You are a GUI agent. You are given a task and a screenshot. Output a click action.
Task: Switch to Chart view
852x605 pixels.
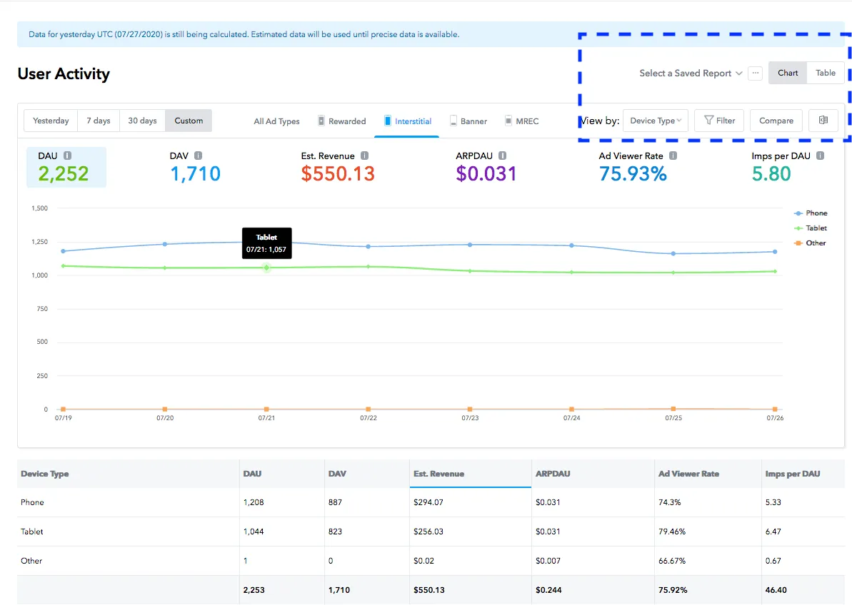(x=788, y=73)
